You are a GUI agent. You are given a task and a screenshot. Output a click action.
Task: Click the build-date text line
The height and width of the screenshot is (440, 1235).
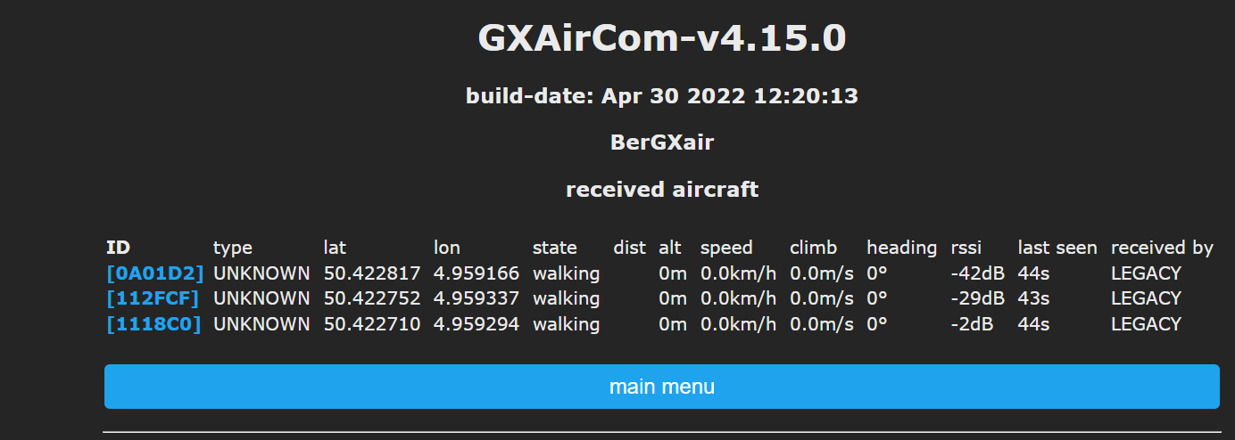[662, 96]
